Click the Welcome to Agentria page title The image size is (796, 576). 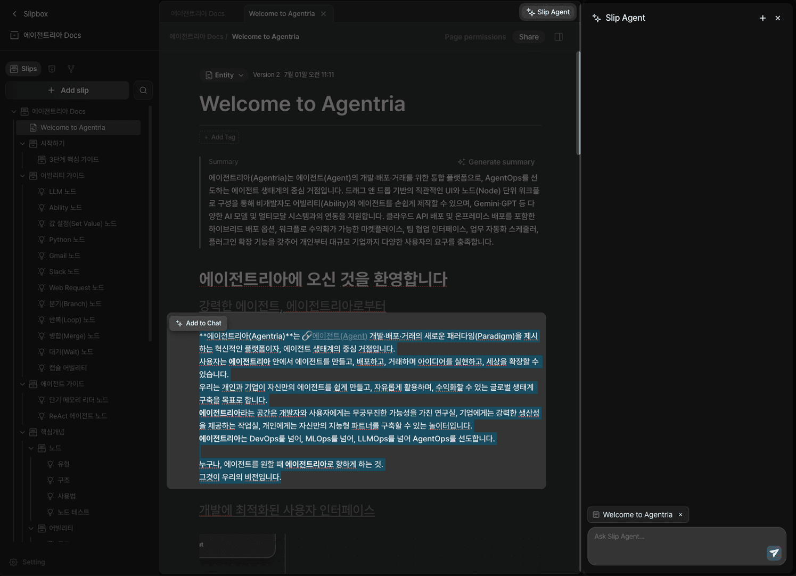click(302, 104)
